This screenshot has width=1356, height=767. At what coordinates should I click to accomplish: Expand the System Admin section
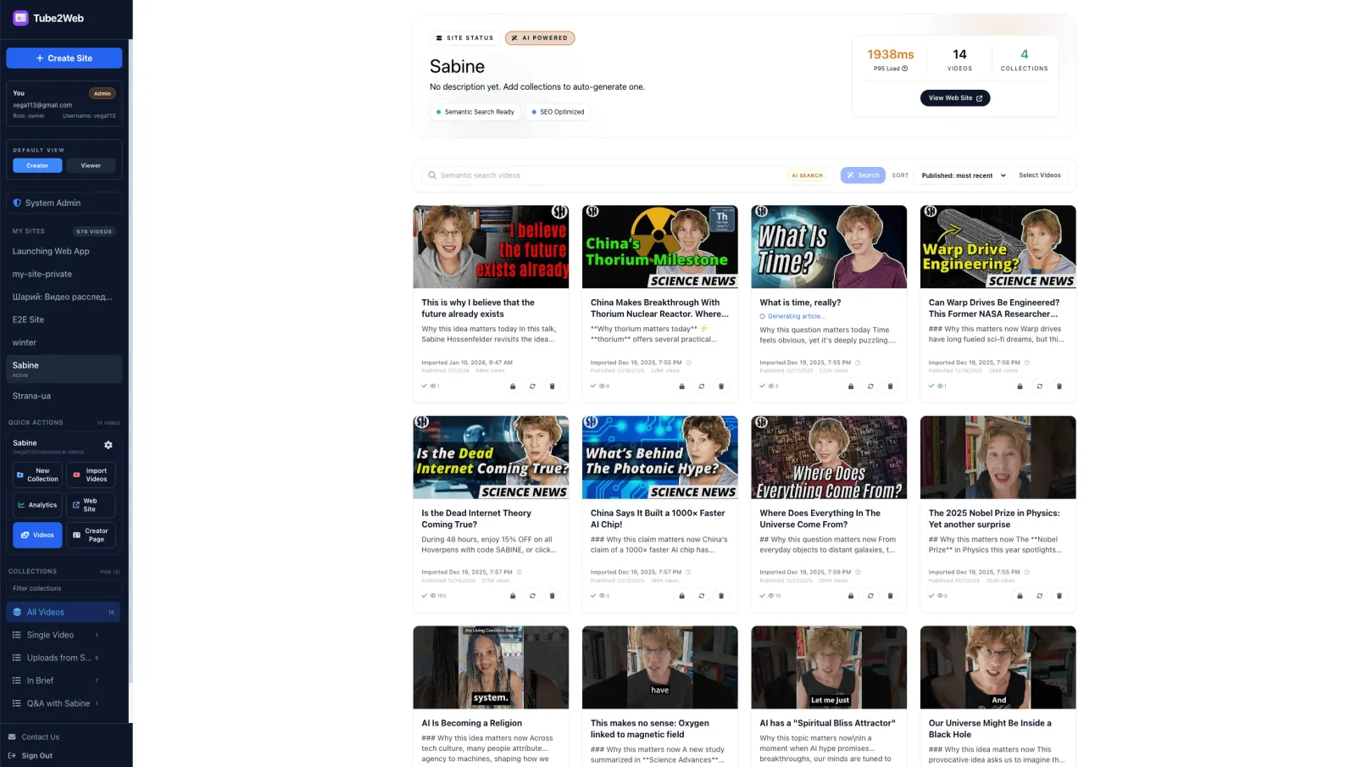click(64, 203)
